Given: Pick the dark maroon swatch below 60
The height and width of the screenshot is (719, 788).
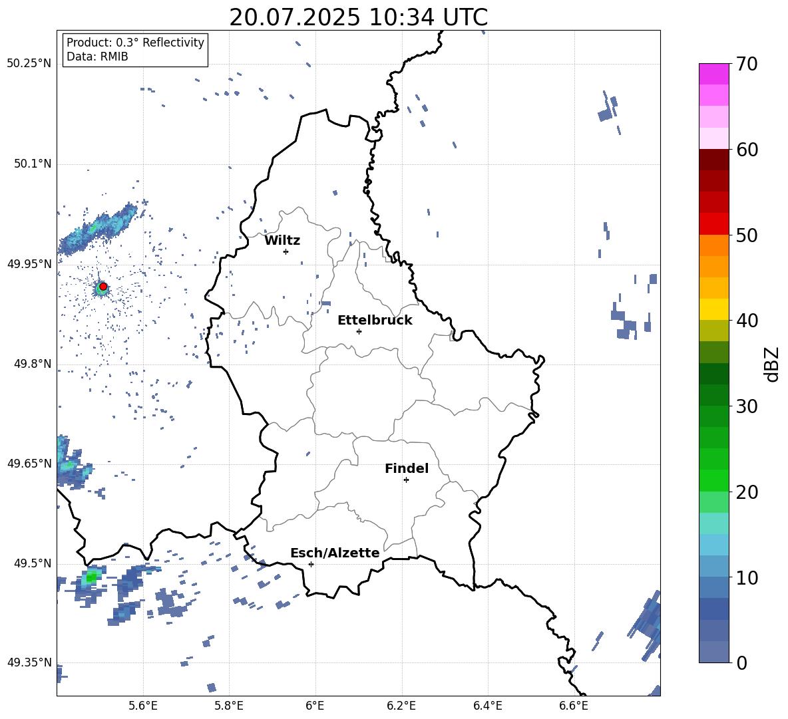Looking at the screenshot, I should click(714, 160).
